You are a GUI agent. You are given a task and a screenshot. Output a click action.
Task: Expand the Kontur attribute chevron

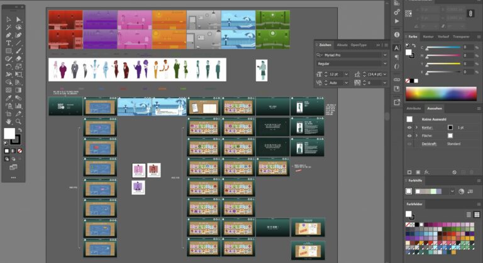pyautogui.click(x=416, y=127)
